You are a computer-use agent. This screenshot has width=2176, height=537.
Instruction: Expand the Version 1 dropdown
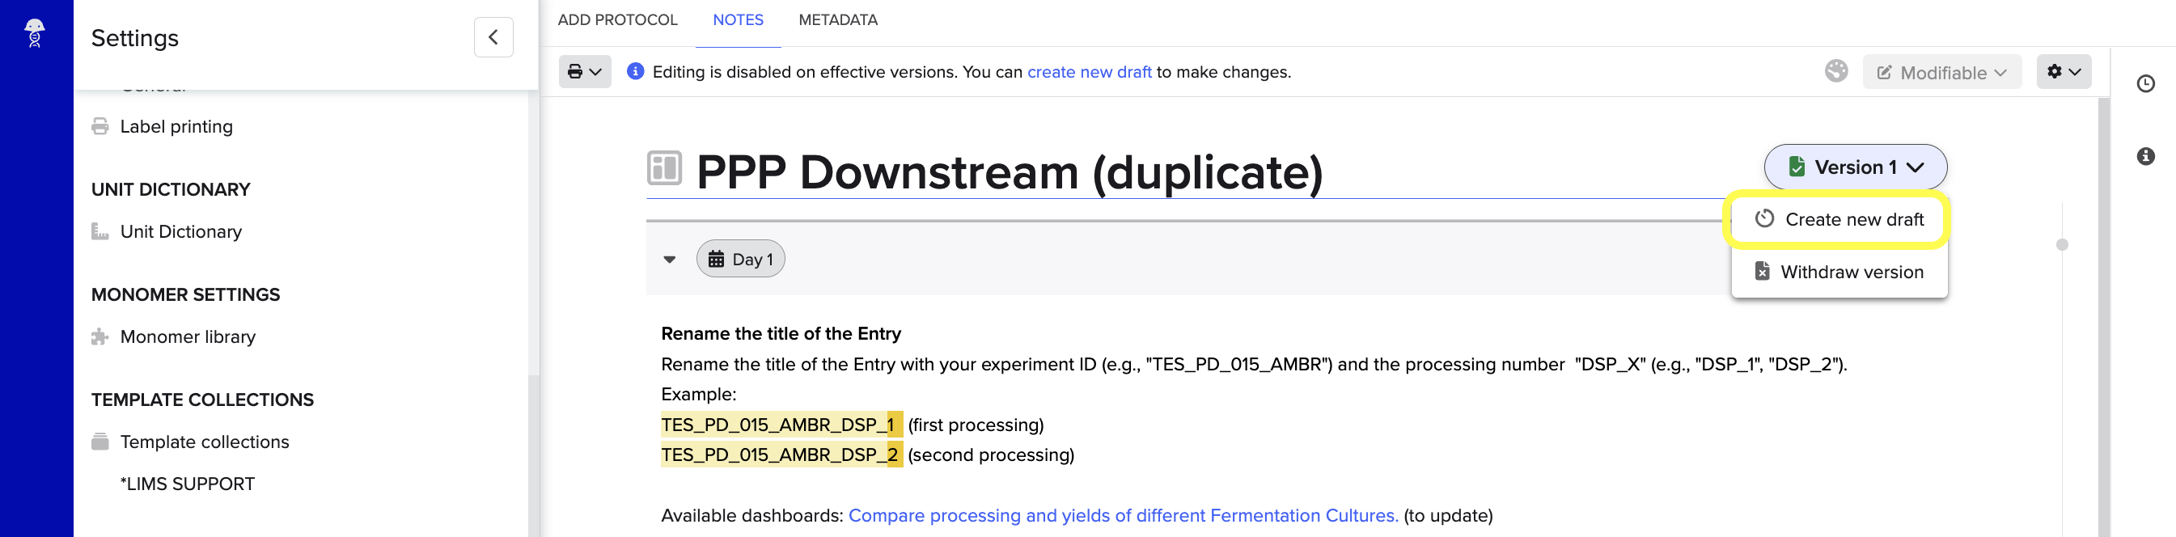click(1854, 167)
